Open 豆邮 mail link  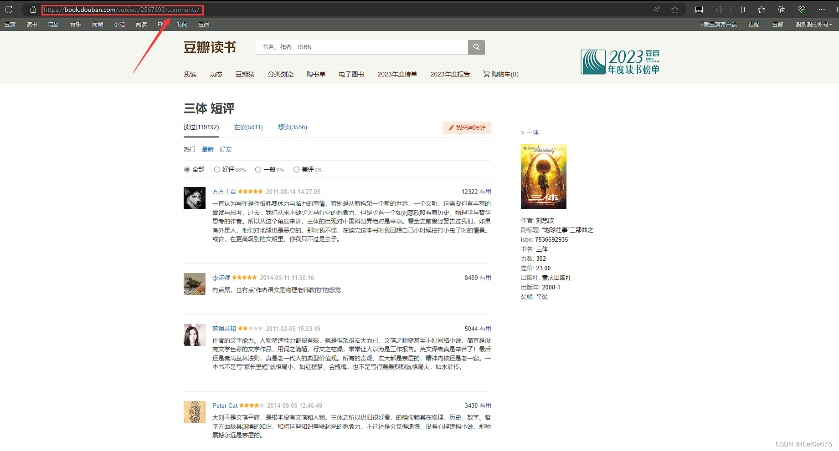coord(777,25)
